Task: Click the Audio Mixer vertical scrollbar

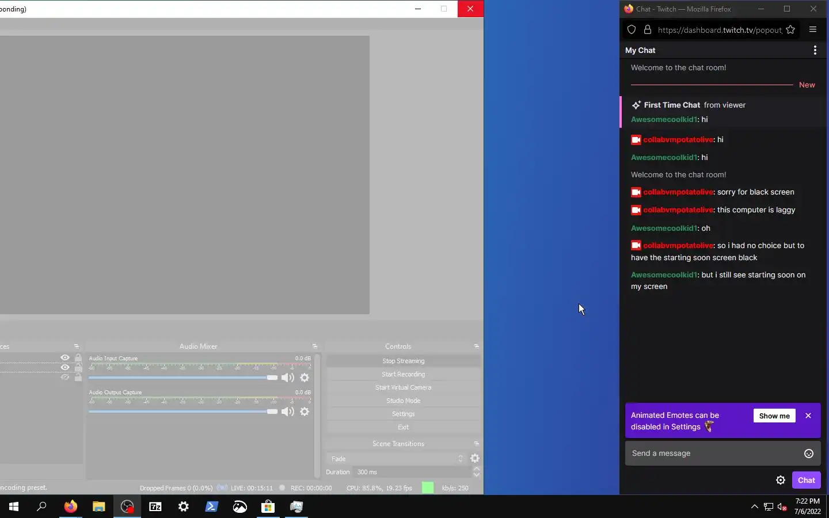Action: (317, 416)
